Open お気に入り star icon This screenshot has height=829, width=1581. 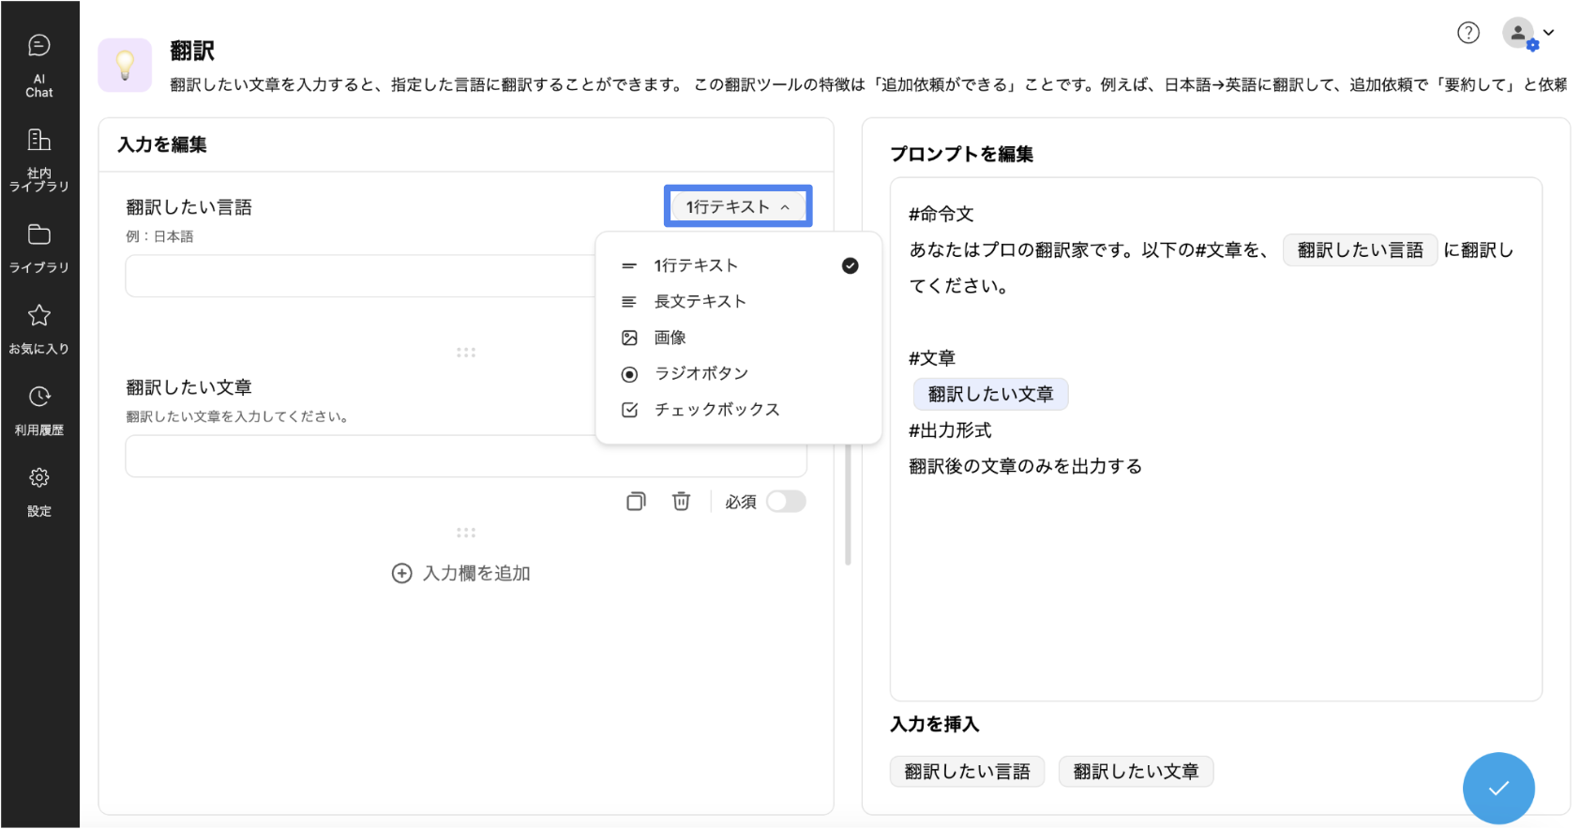coord(39,328)
